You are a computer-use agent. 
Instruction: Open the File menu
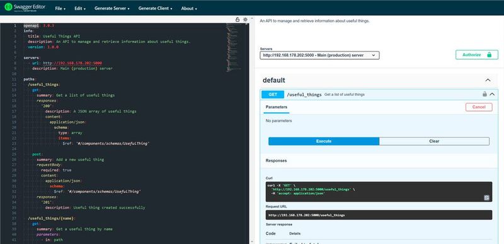[60, 8]
